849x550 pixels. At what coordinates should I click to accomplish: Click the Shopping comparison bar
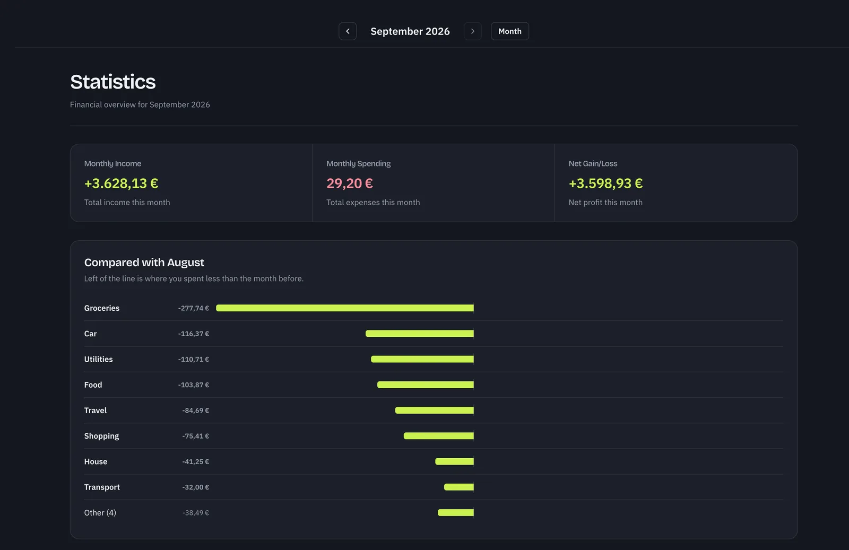[x=439, y=436]
